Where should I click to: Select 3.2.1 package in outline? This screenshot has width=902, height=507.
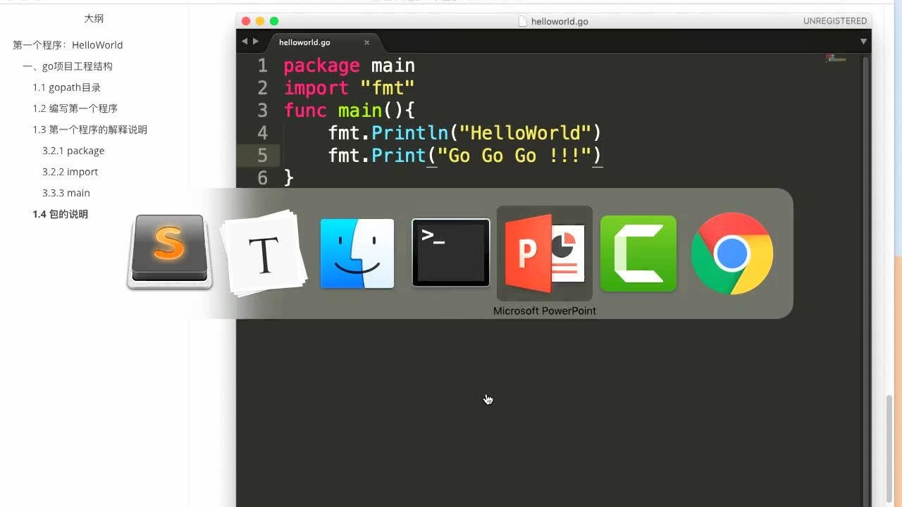[x=73, y=151]
